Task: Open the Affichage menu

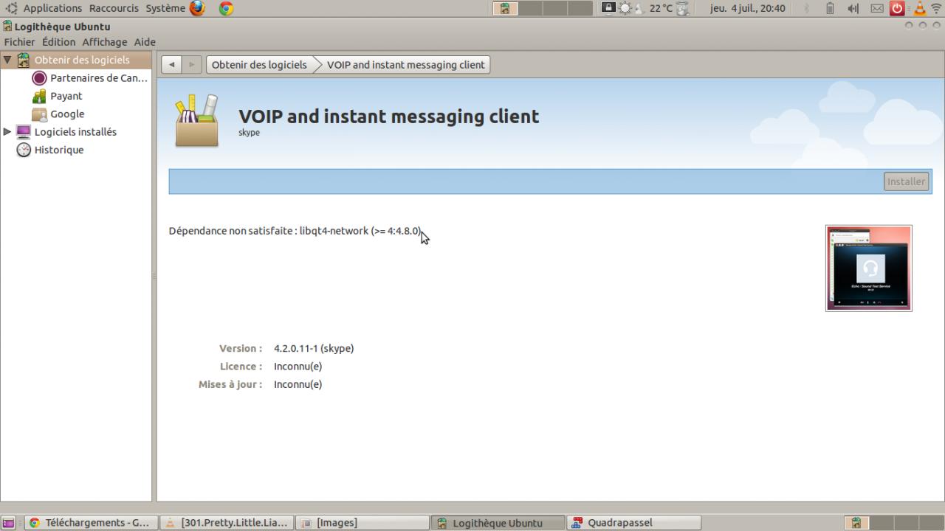Action: 104,42
